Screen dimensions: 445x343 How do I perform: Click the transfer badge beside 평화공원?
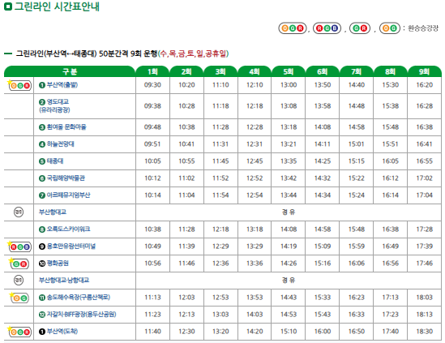click(19, 264)
